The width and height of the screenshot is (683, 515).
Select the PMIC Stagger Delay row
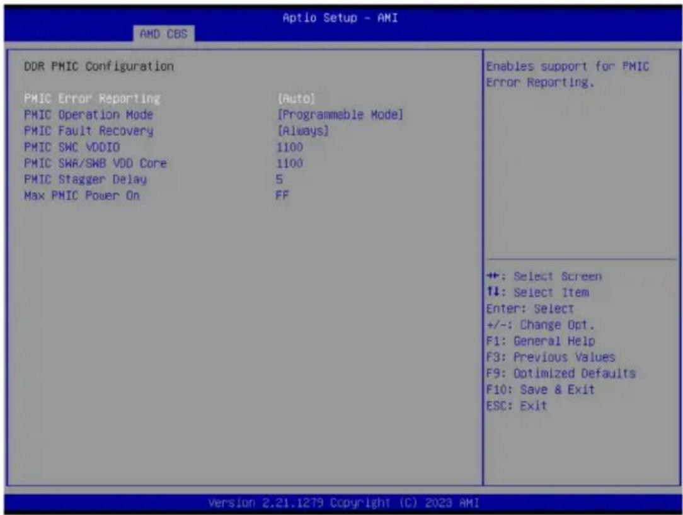coord(86,179)
